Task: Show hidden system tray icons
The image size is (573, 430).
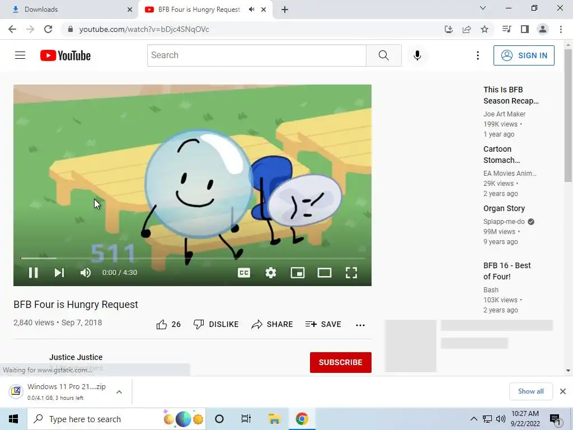Action: (473, 419)
